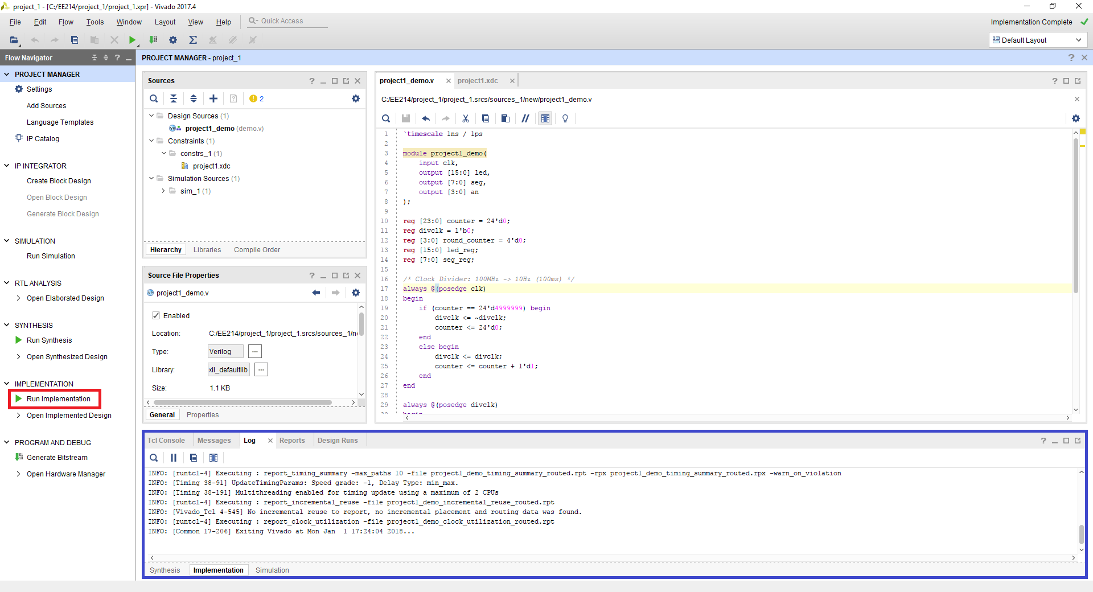The image size is (1093, 592).
Task: Open Settings gear icon in main toolbar
Action: (173, 40)
